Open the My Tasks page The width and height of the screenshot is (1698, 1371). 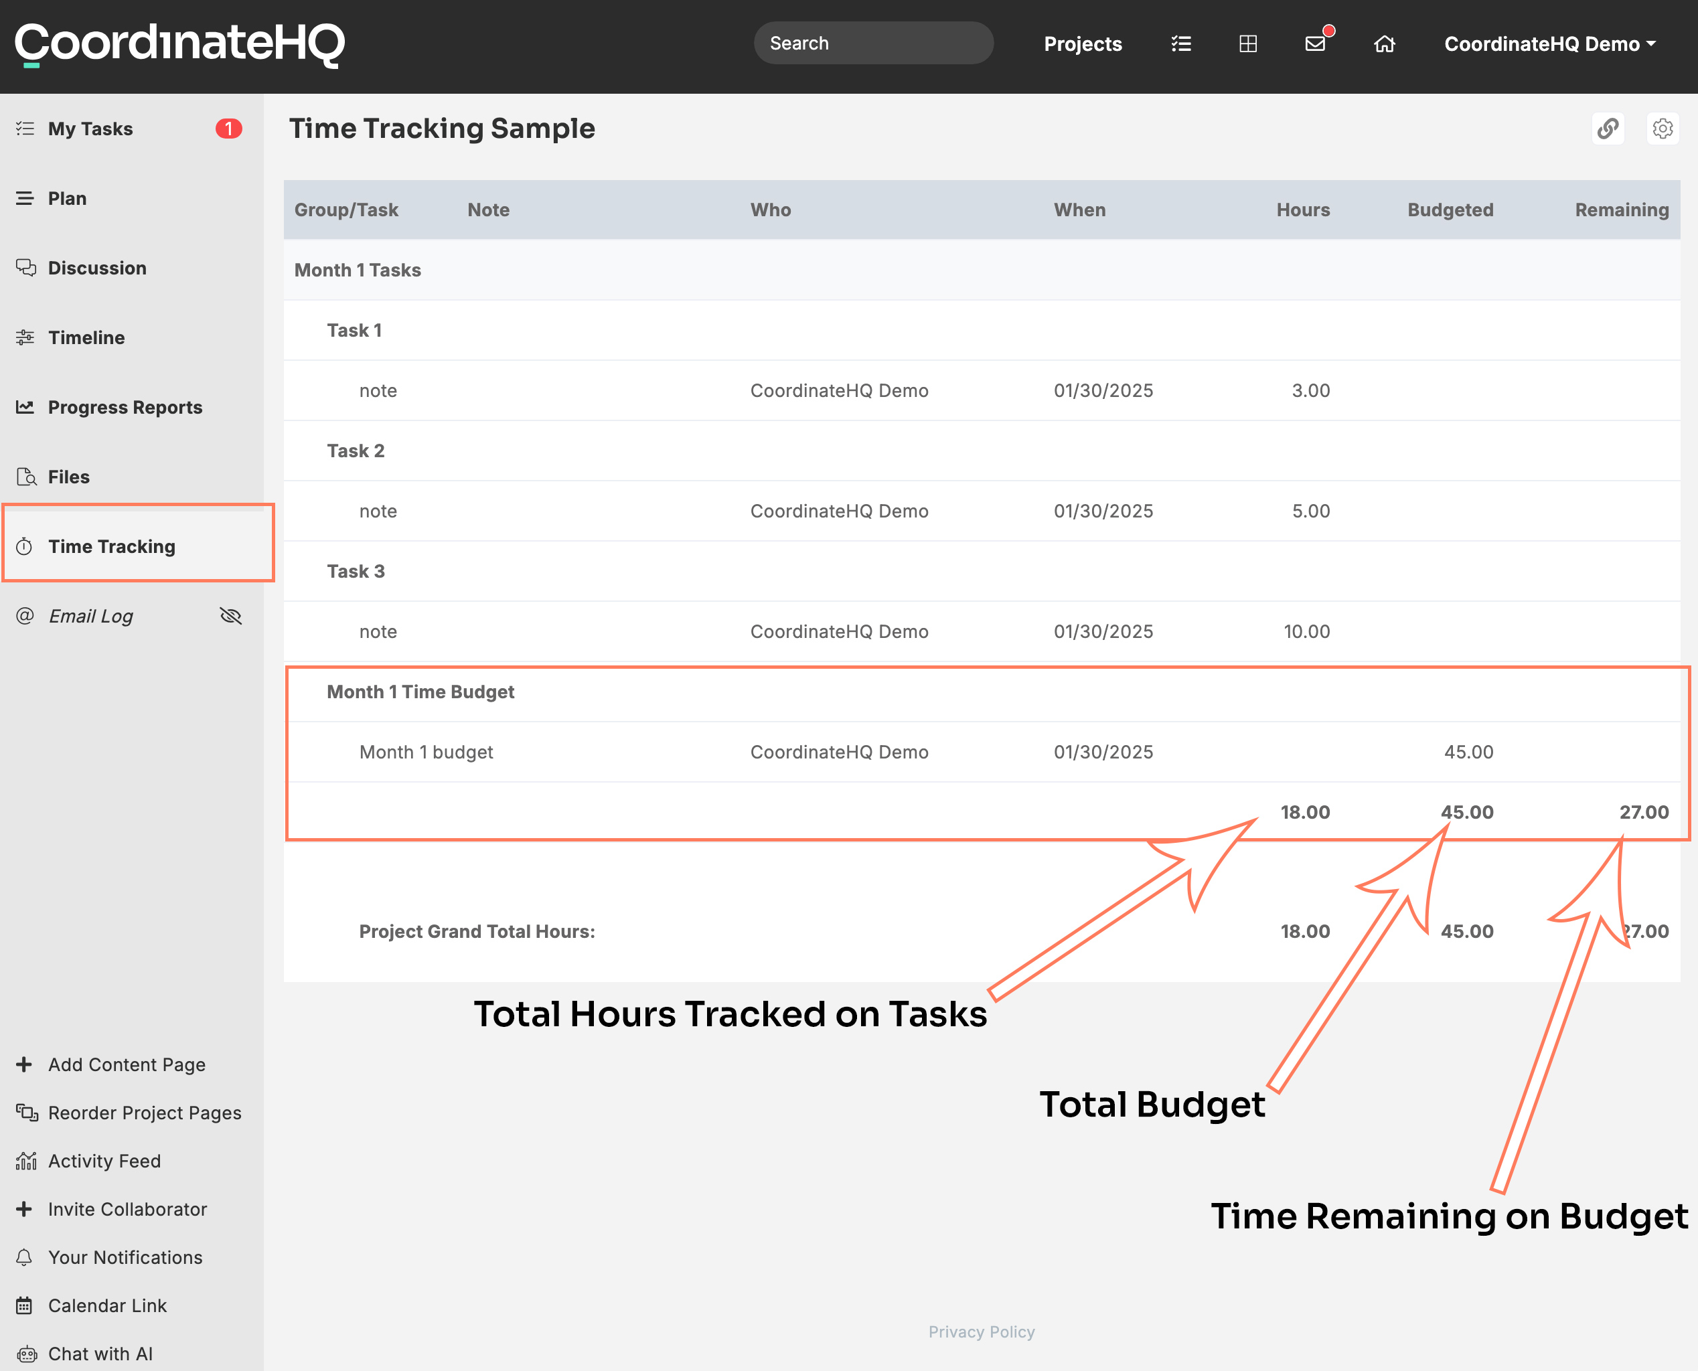pos(90,128)
